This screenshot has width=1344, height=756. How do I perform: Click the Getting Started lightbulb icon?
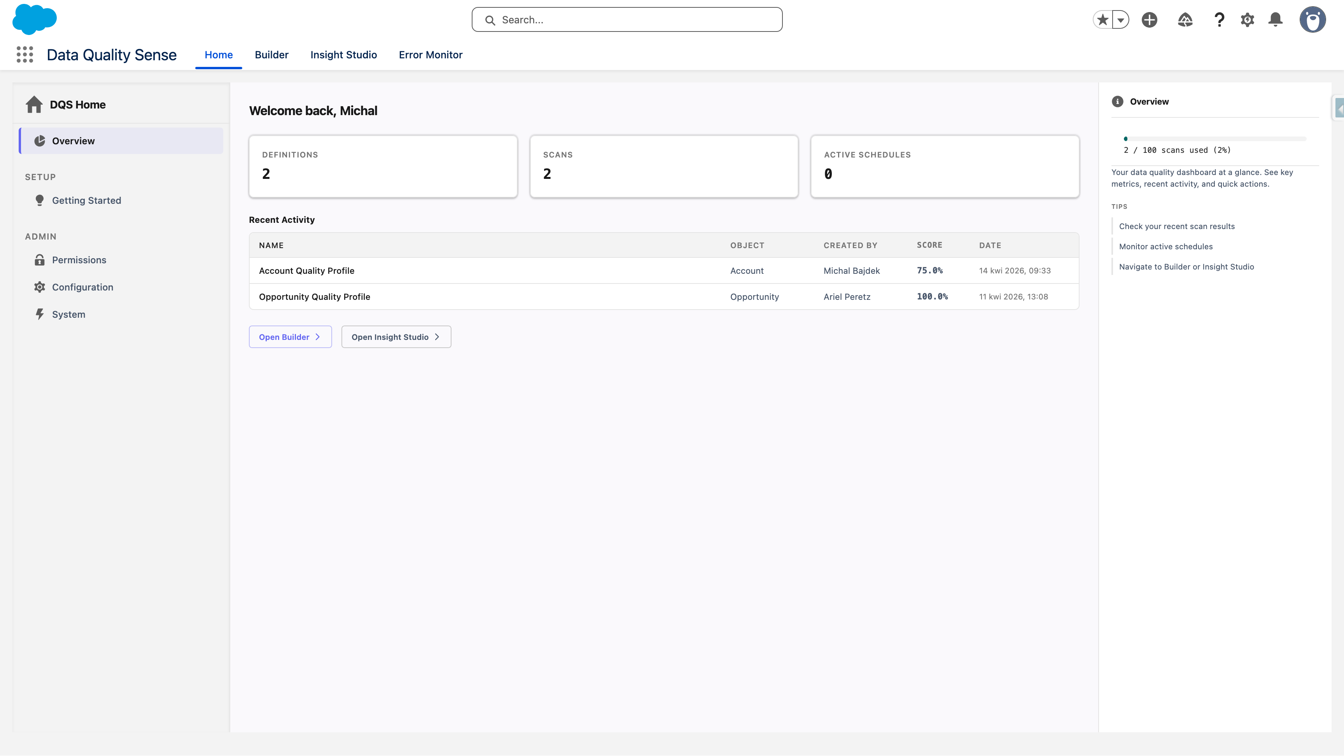click(40, 200)
